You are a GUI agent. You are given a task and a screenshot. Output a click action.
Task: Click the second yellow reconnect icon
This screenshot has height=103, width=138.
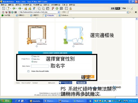tap(30, 9)
